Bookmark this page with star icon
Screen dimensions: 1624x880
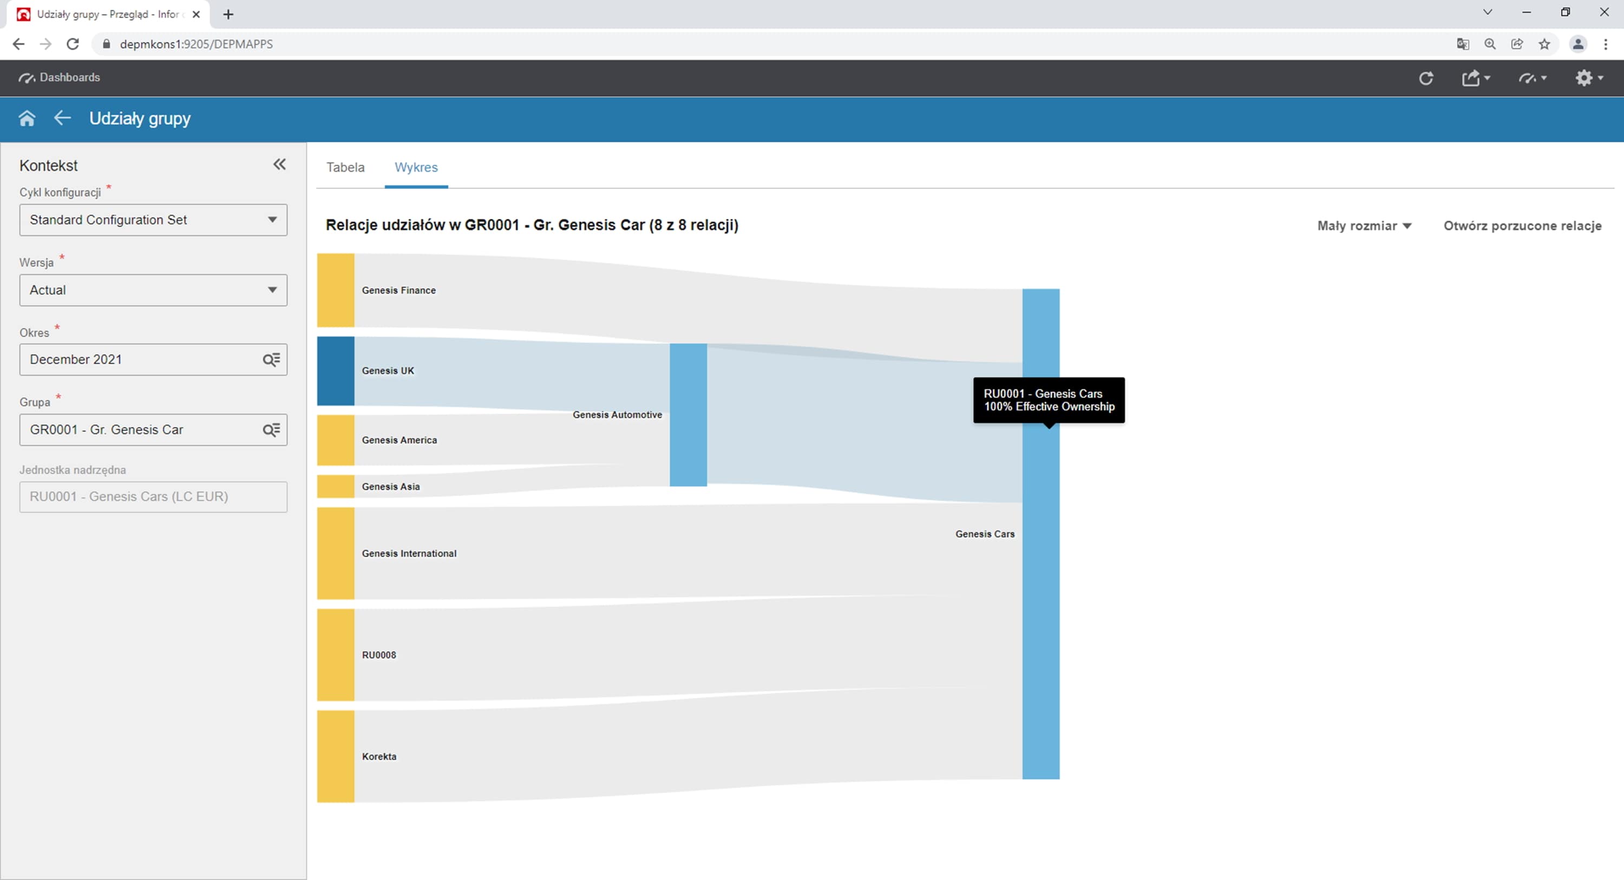pos(1544,44)
